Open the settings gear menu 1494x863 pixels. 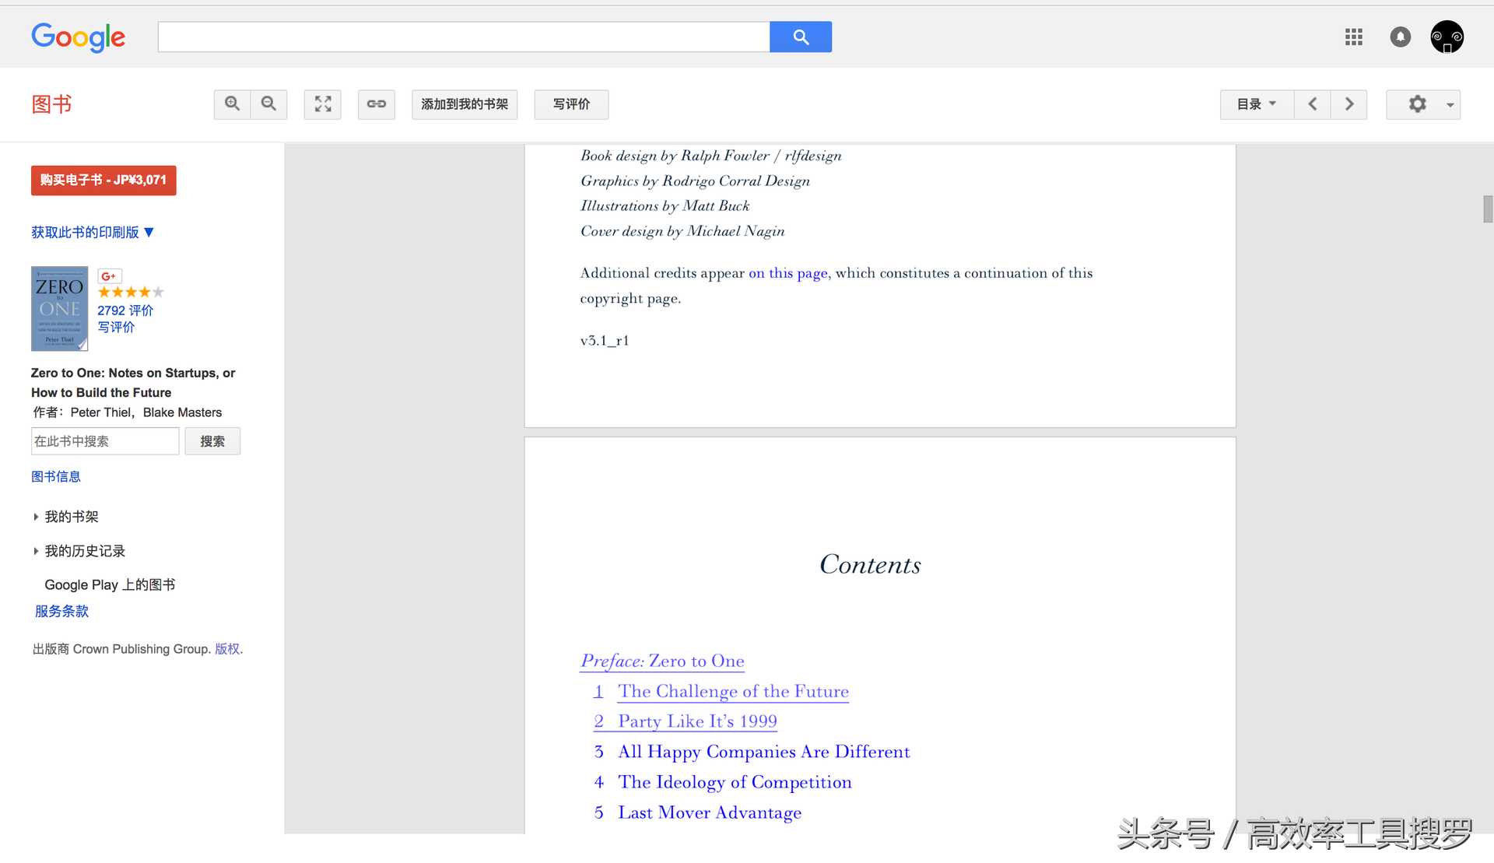(1418, 104)
